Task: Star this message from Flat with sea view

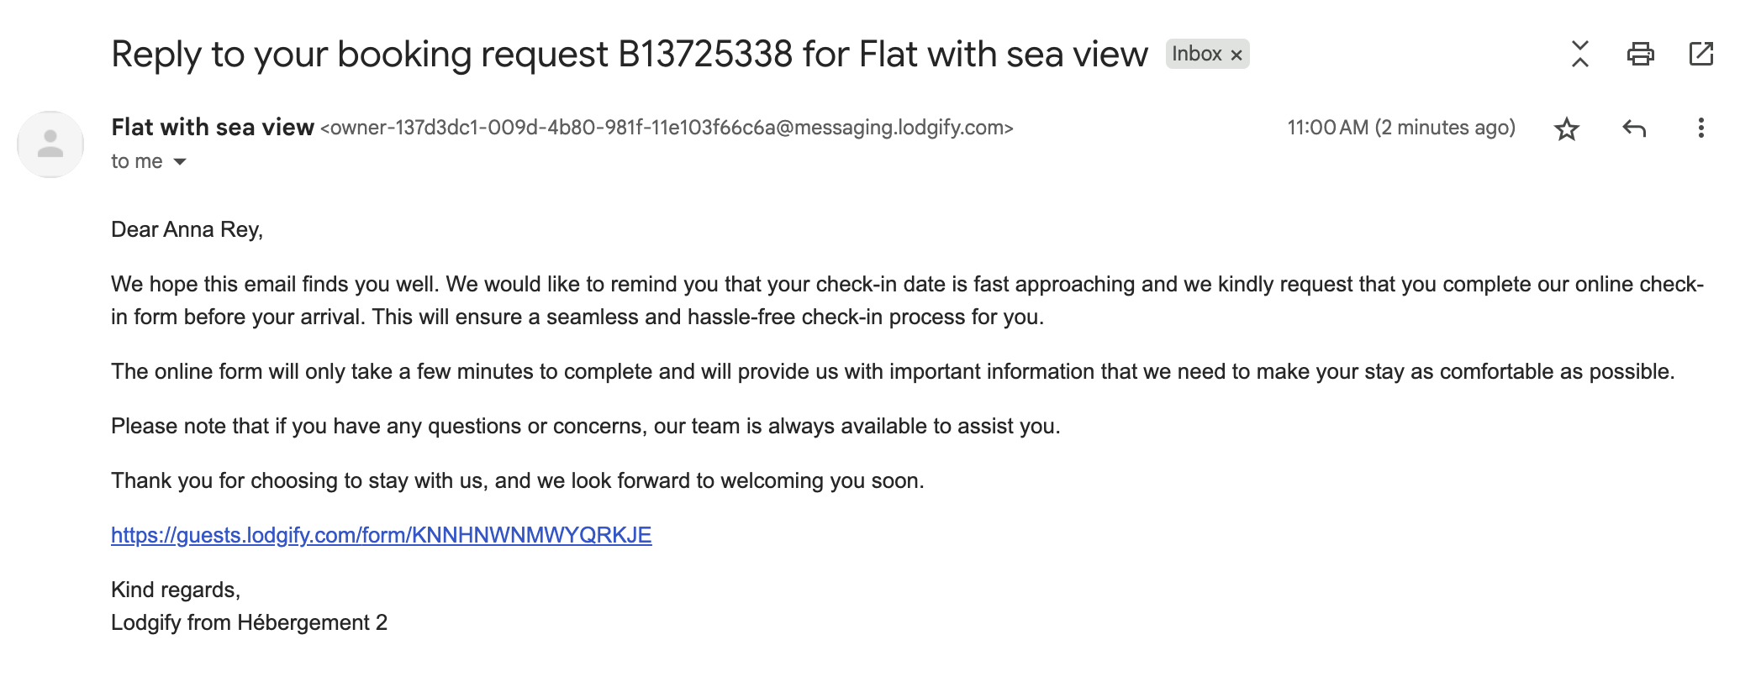Action: 1566,128
